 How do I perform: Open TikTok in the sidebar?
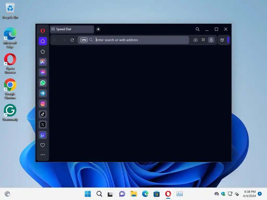tap(43, 114)
